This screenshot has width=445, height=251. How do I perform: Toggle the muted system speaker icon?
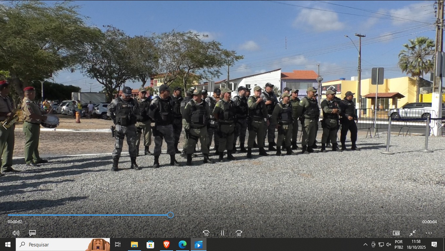(389, 244)
